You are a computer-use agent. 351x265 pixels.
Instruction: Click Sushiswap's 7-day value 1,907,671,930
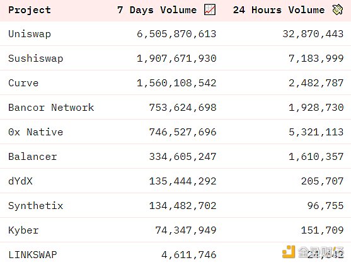pos(176,59)
